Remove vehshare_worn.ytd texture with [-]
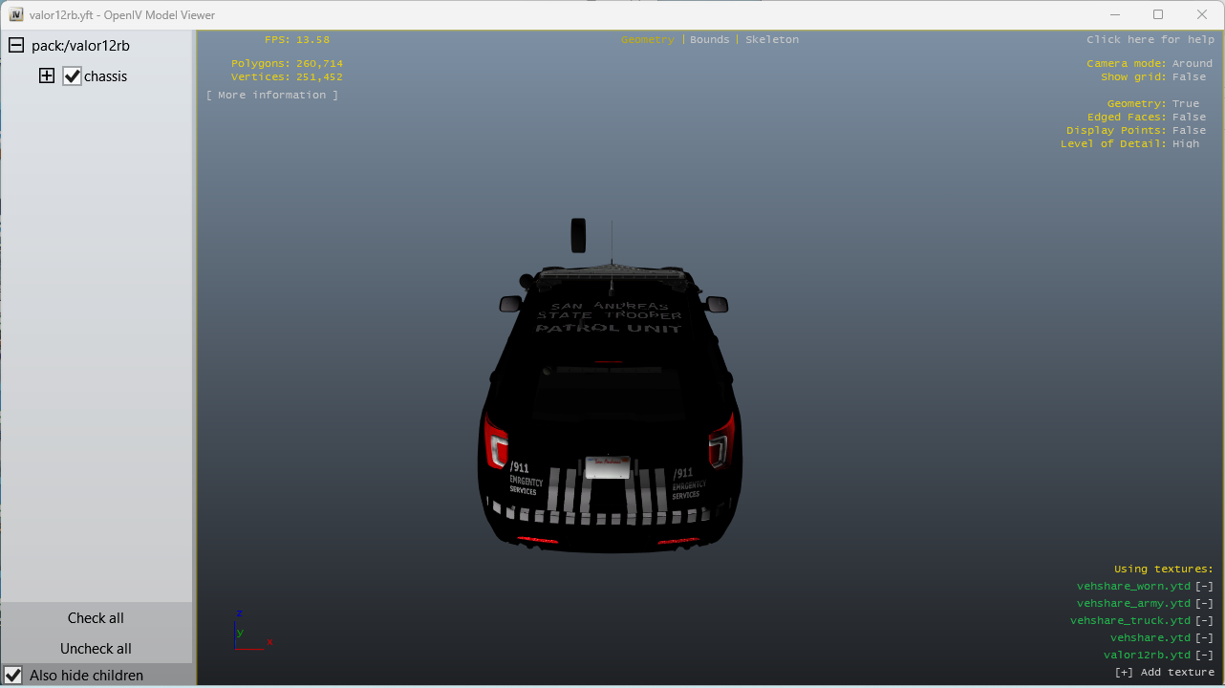1225x688 pixels. 1204,587
